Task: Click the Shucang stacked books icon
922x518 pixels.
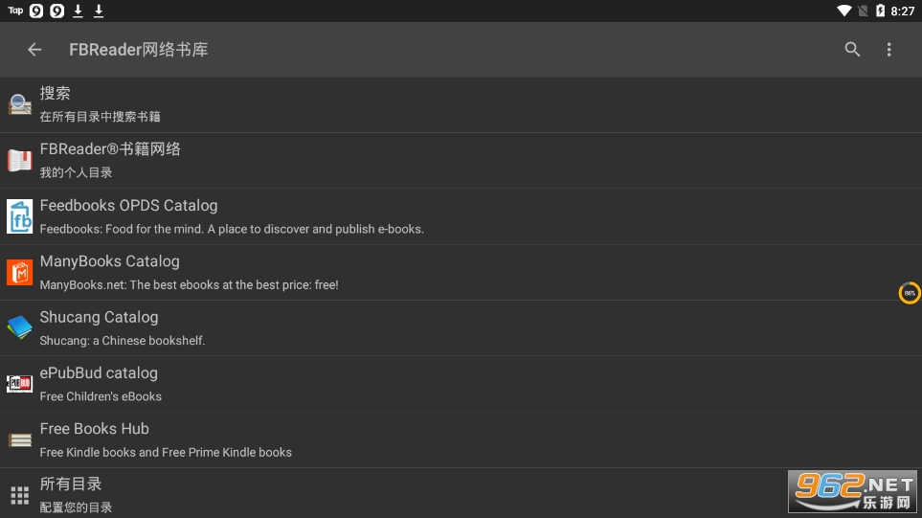Action: (x=20, y=328)
